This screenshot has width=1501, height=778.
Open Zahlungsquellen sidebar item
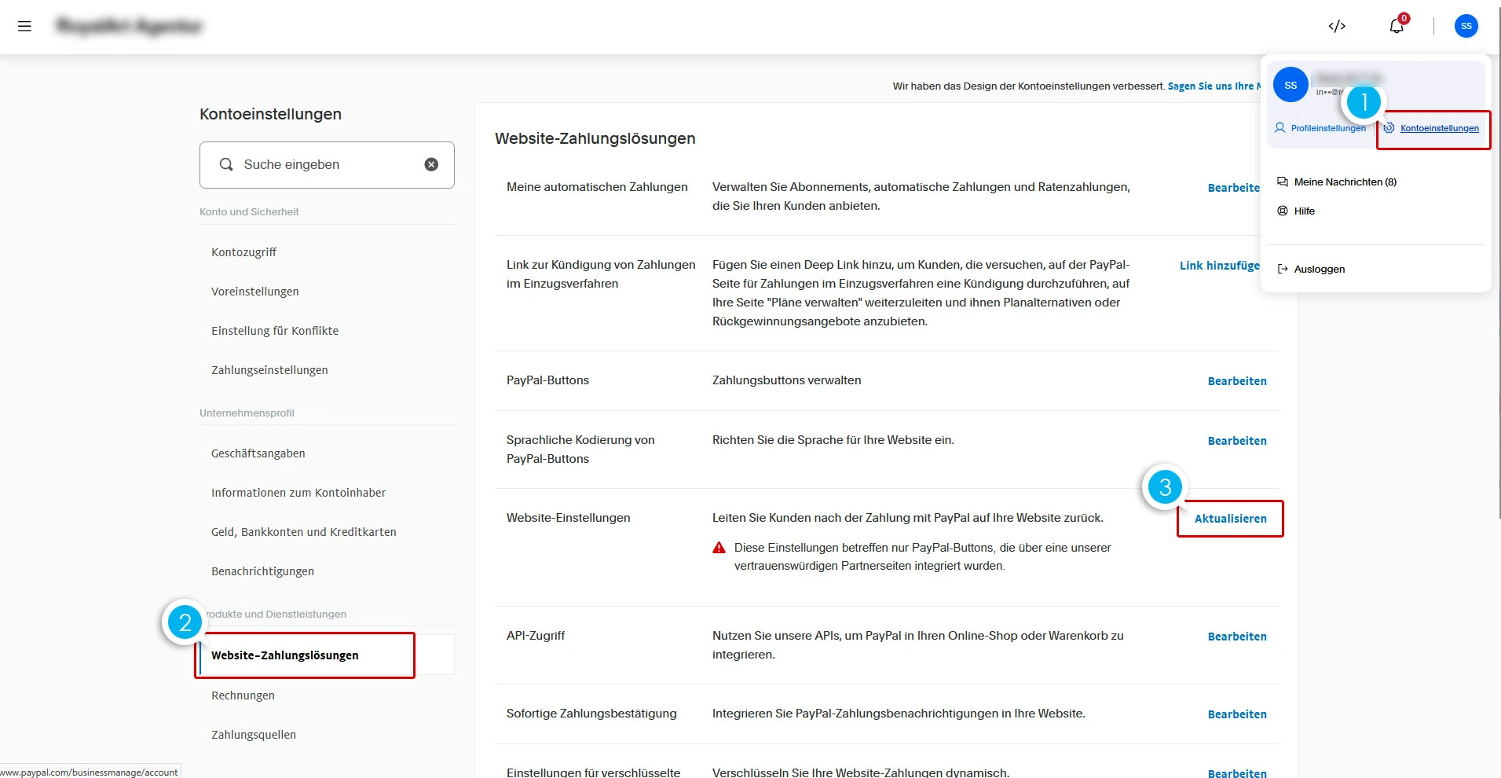click(254, 735)
